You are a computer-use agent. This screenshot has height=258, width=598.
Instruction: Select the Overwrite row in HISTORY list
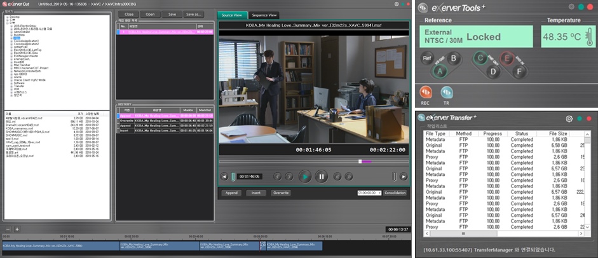pos(166,121)
